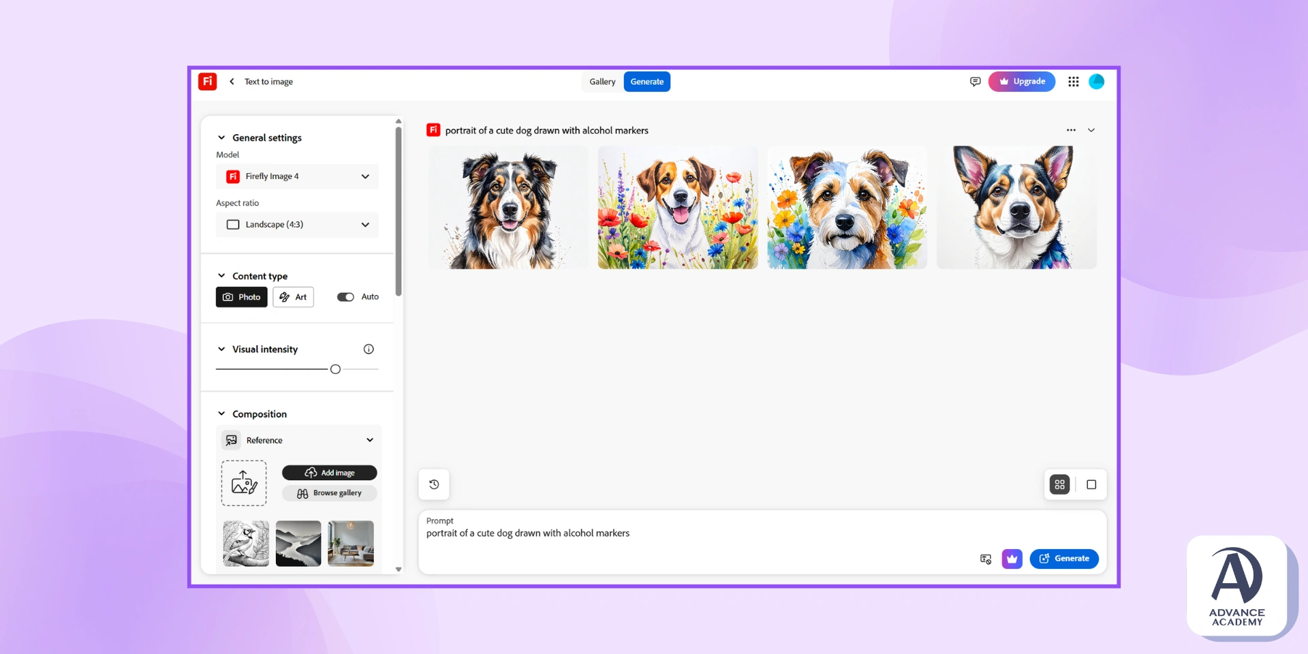The image size is (1308, 654).
Task: Click the blue Generate button in the prompt box
Action: [x=1064, y=559]
